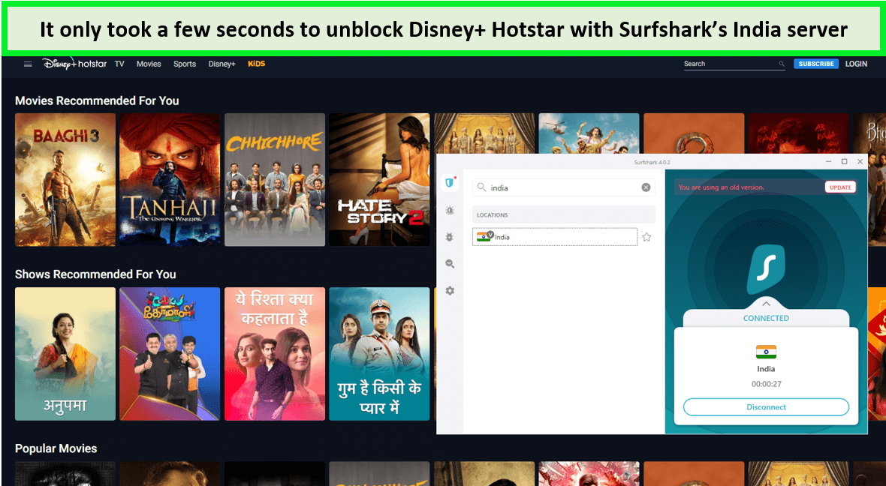Open the Anupama show thumbnail
This screenshot has width=886, height=486.
[x=65, y=354]
